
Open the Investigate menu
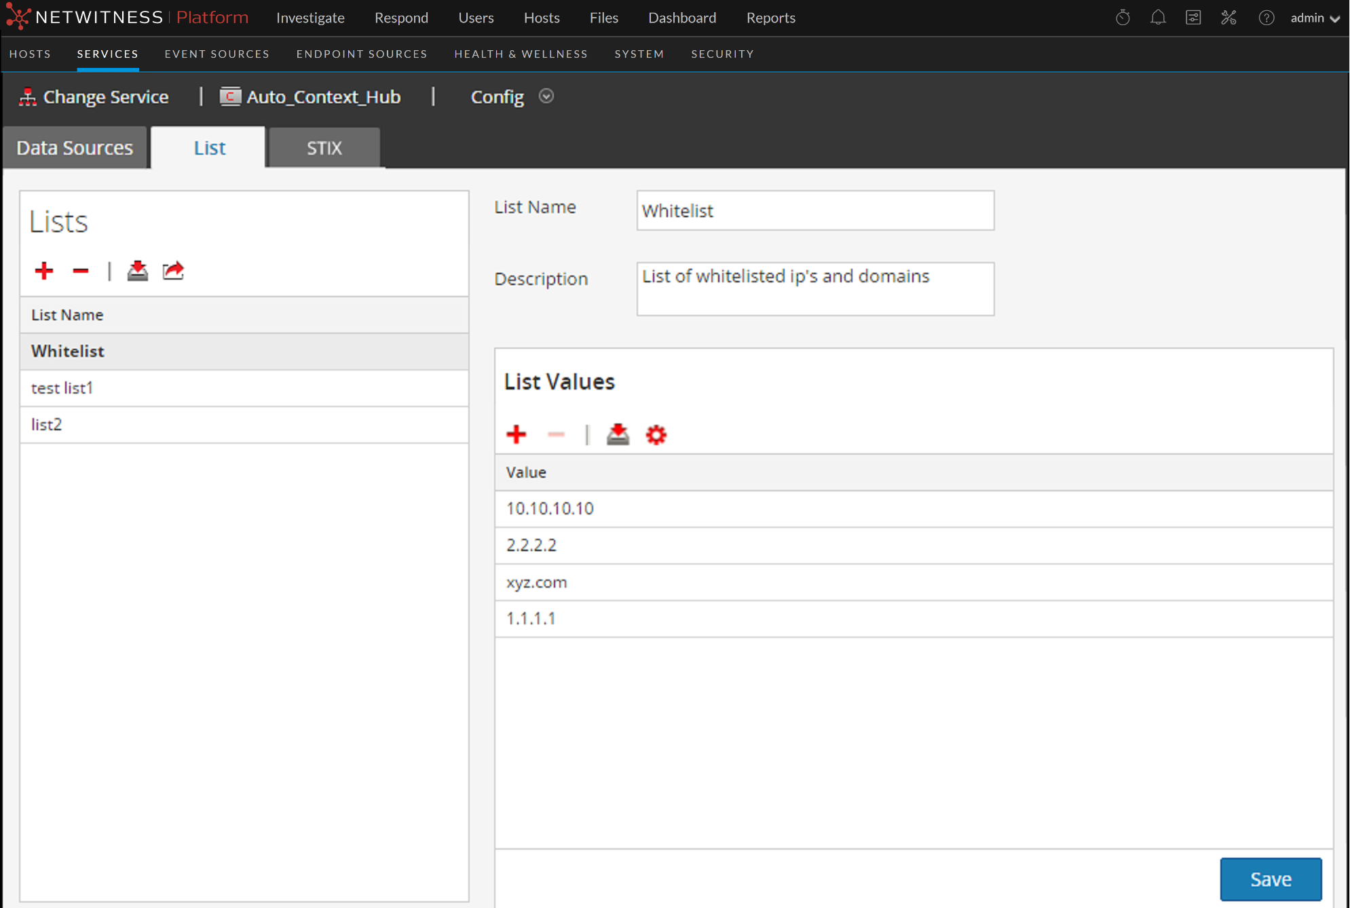click(310, 18)
